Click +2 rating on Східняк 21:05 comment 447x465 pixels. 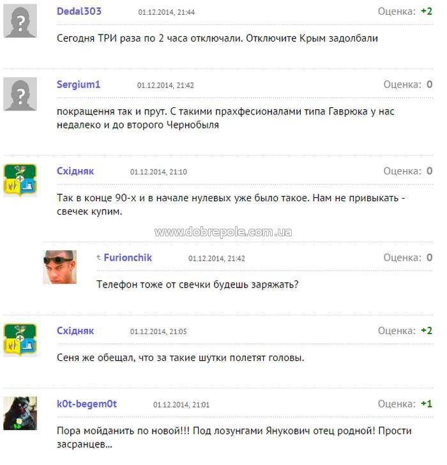[427, 331]
